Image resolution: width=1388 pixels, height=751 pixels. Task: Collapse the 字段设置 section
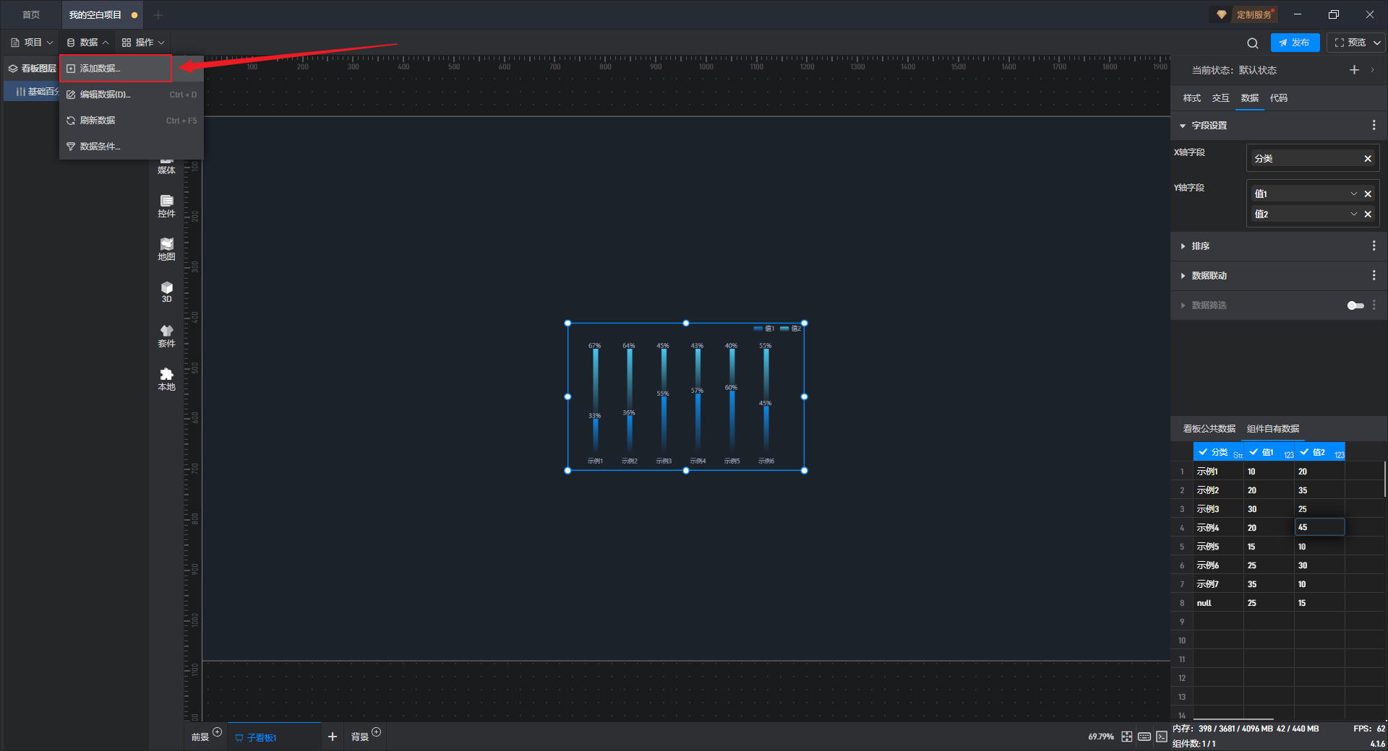pos(1183,126)
